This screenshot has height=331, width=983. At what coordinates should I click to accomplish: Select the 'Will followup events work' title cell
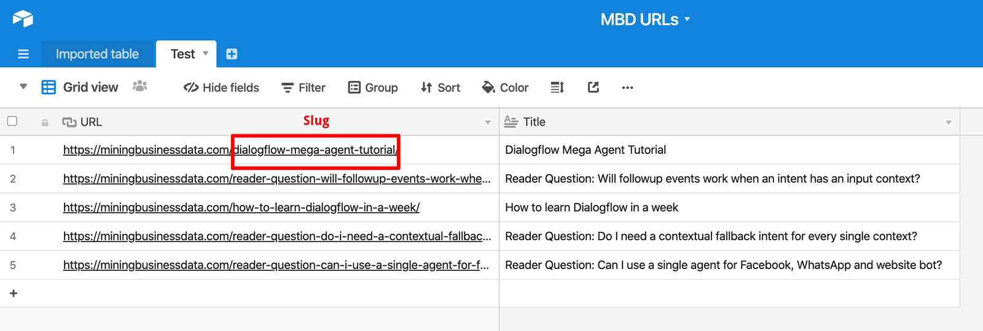729,178
